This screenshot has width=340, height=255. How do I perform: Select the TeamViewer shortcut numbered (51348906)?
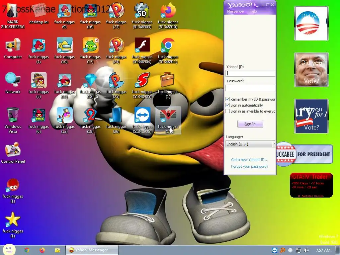click(142, 120)
